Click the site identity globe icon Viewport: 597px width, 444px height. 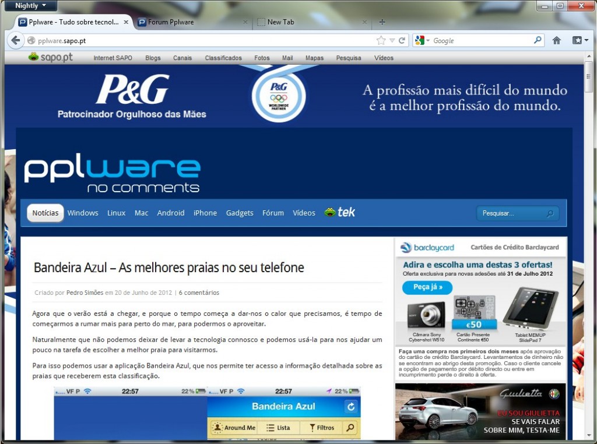(31, 40)
